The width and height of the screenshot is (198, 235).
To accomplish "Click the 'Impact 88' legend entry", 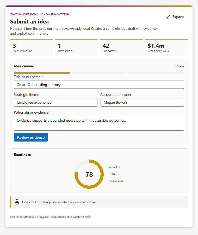I will pos(115,167).
